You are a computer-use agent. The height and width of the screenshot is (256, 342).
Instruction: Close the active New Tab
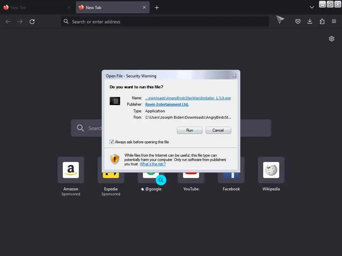144,7
